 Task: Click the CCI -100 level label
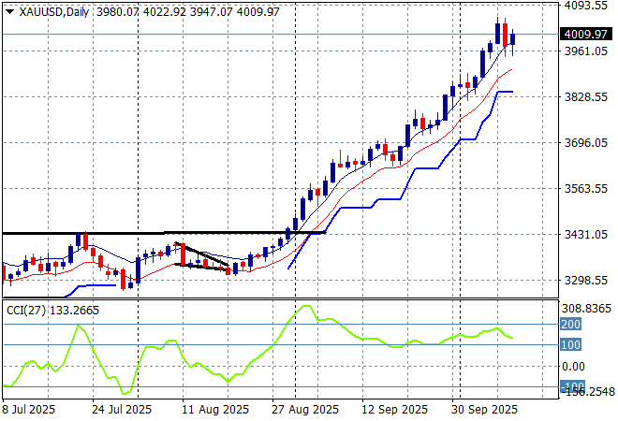click(x=572, y=386)
